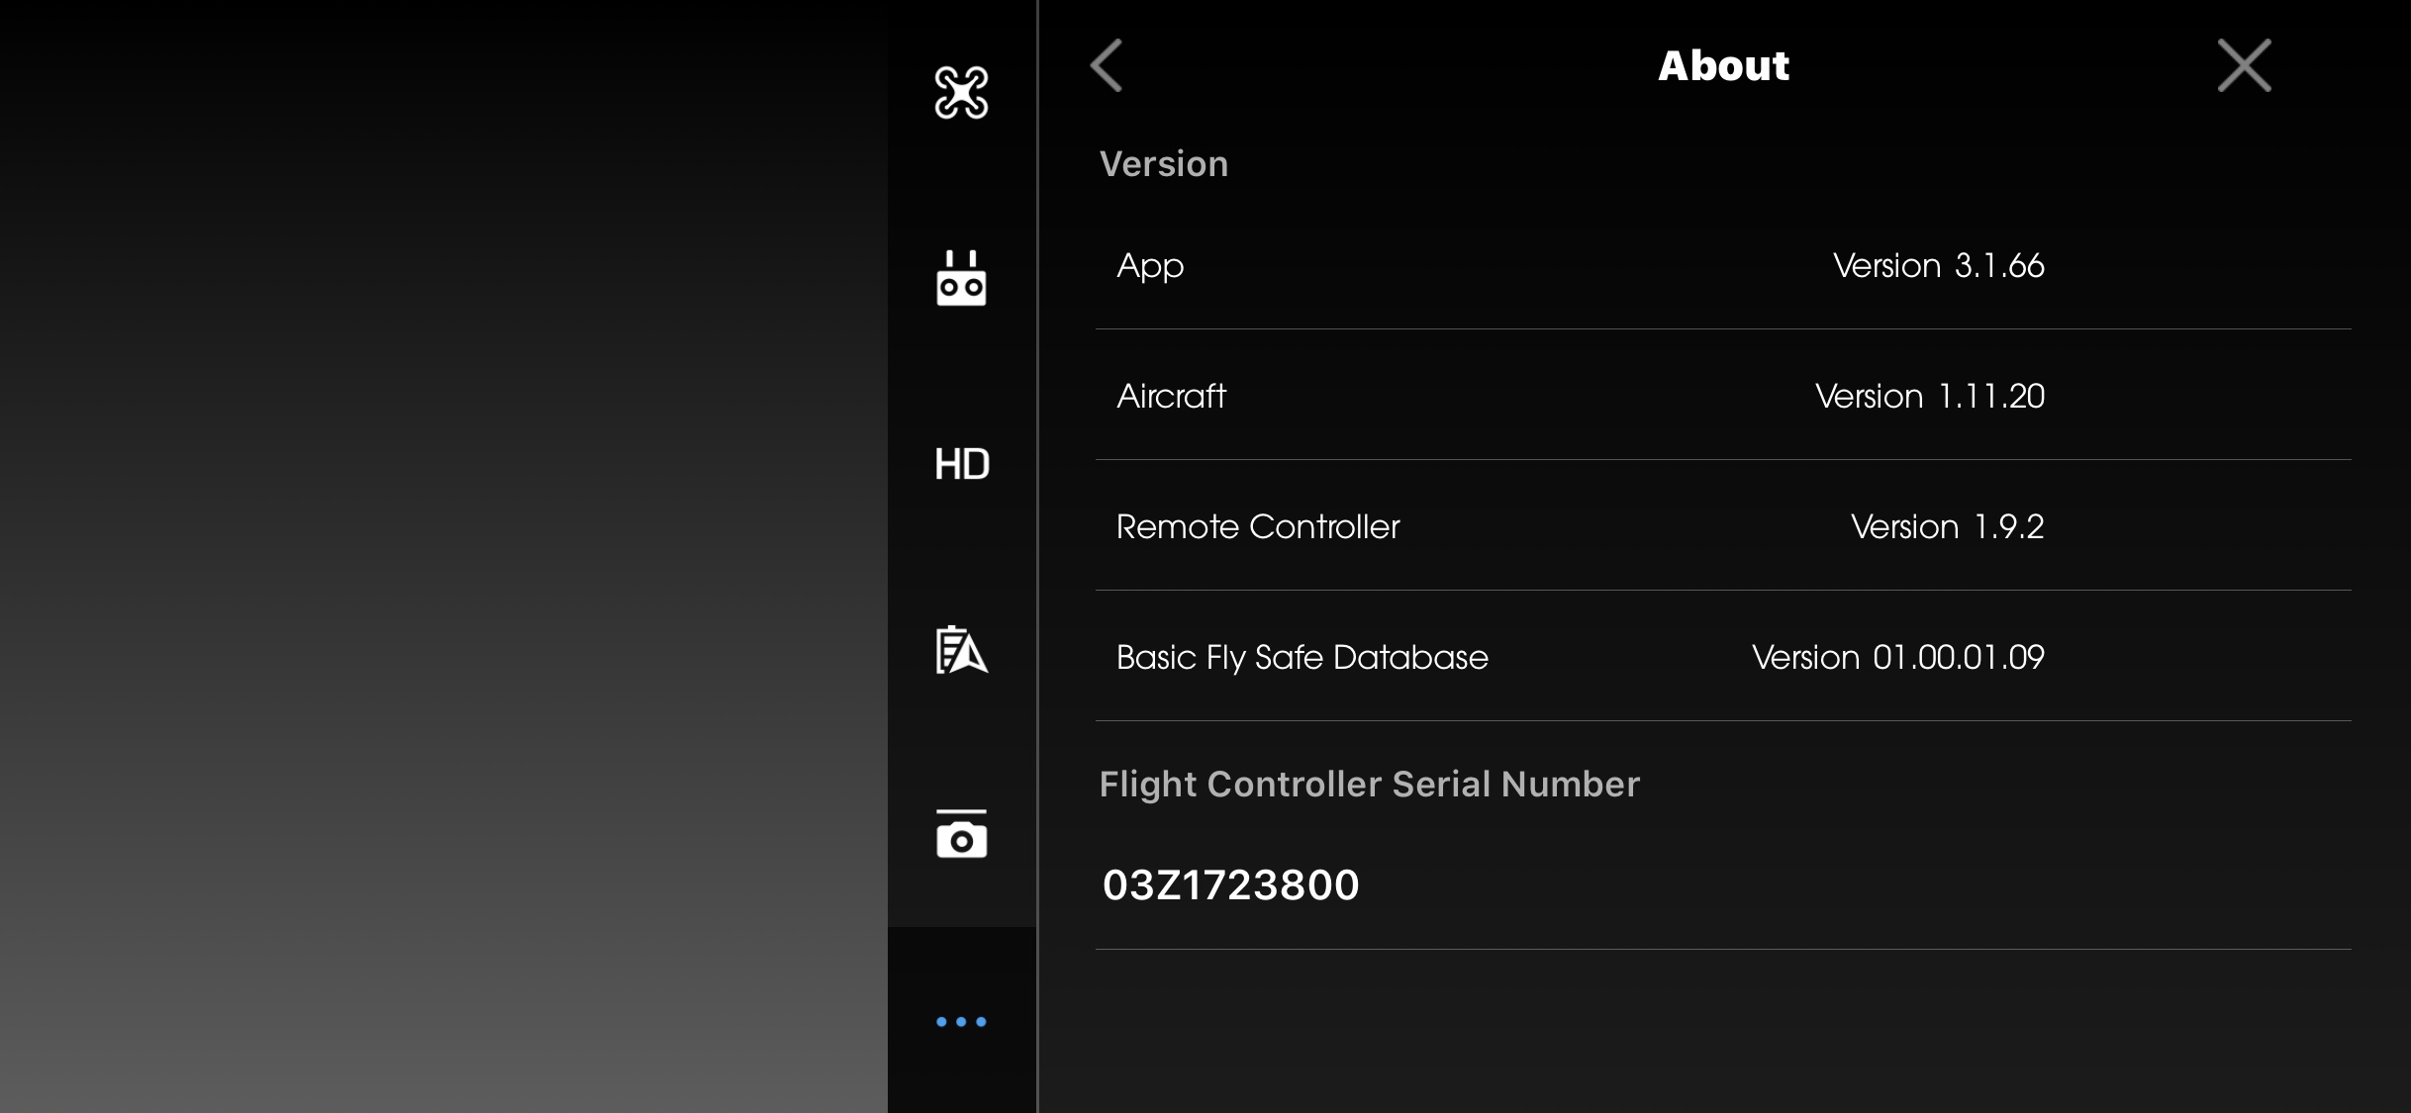Screen dimensions: 2411x1113
Task: Open HD image transmission settings
Action: tap(961, 464)
